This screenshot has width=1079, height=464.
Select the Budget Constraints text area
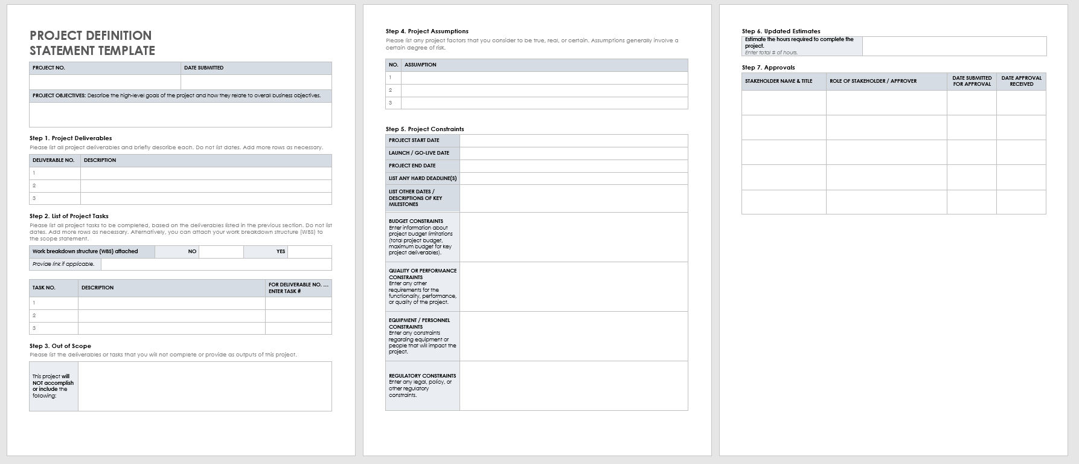click(573, 237)
